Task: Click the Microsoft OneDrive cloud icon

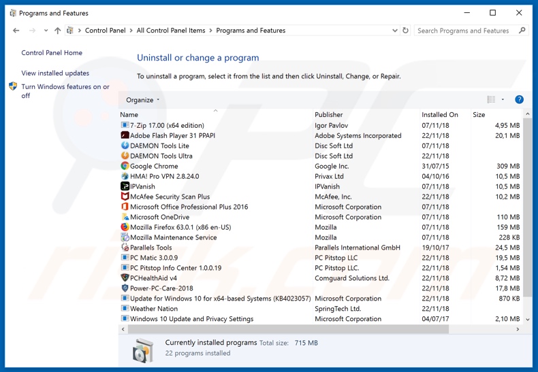Action: coord(125,217)
